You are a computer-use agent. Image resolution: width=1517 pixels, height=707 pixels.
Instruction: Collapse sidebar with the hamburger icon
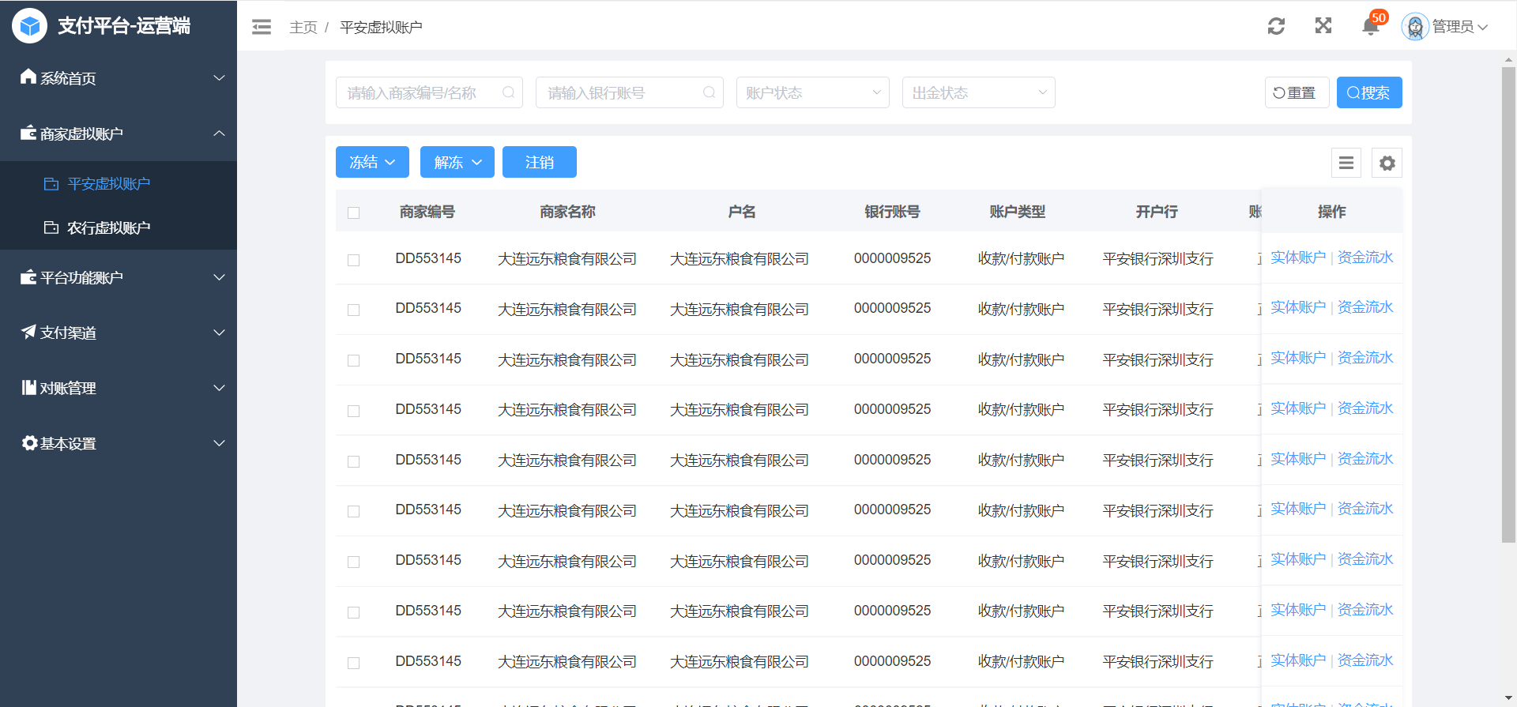[262, 28]
